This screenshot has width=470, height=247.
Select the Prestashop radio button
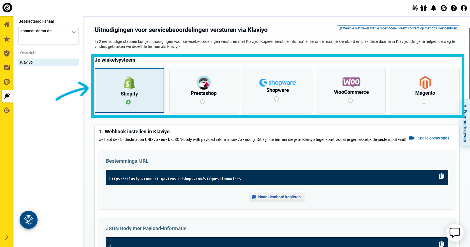pos(203,102)
